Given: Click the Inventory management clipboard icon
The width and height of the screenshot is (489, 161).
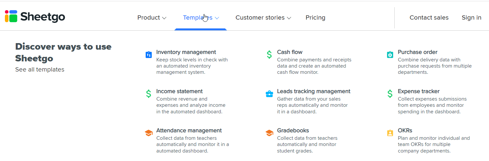Looking at the screenshot, I should (149, 55).
